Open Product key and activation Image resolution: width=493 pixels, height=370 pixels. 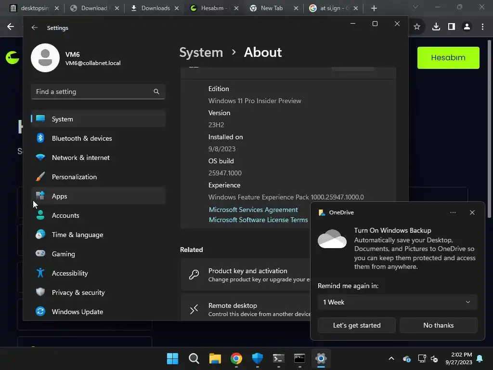coord(245,275)
